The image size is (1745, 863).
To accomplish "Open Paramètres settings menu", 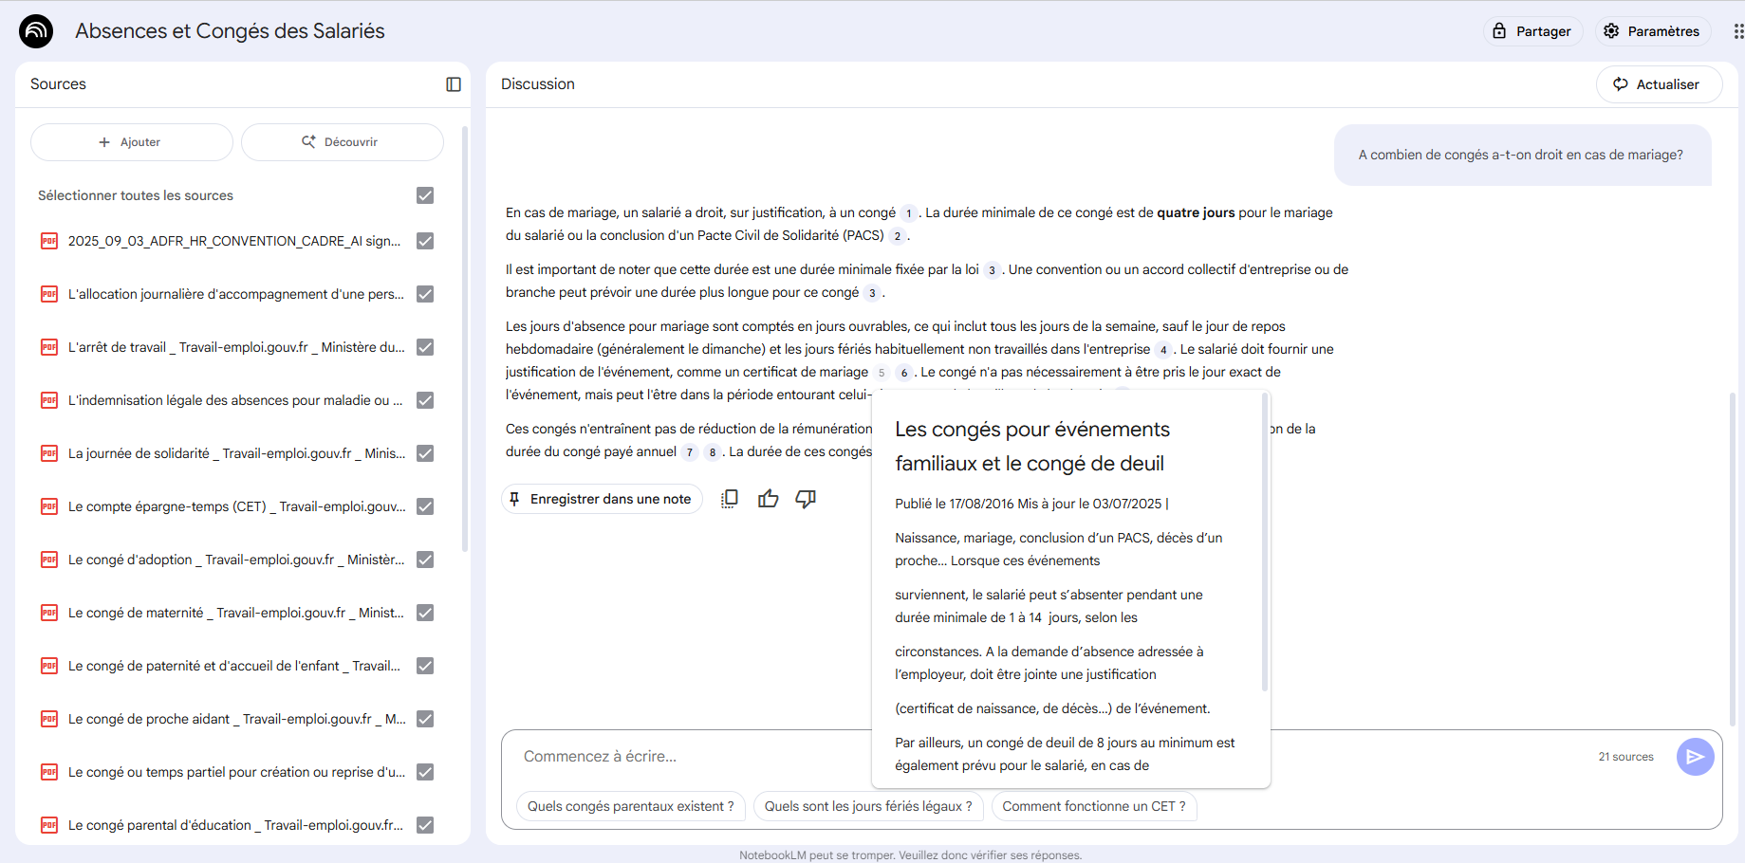I will pyautogui.click(x=1652, y=31).
